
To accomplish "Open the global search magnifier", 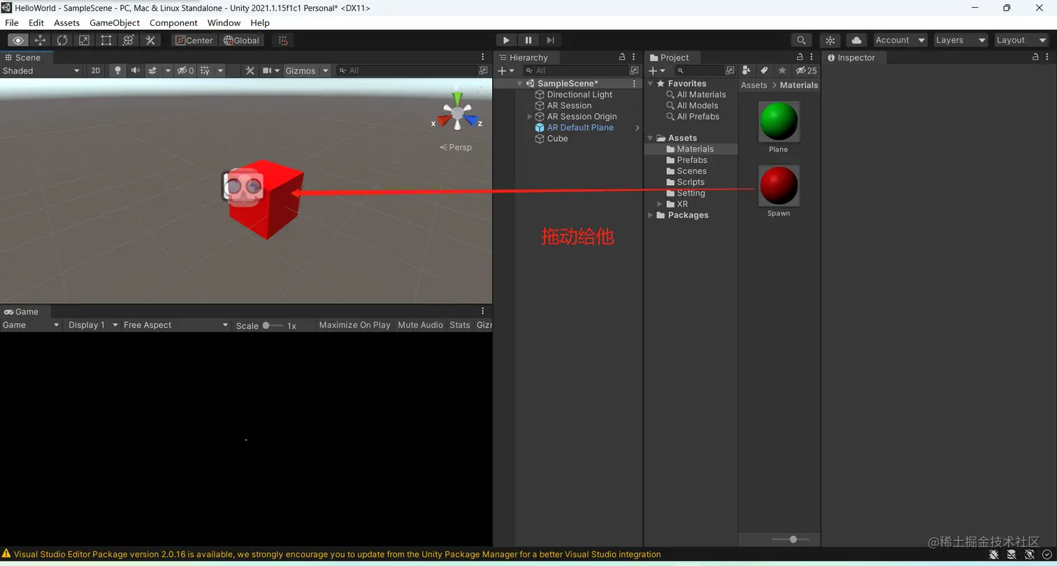I will click(801, 41).
